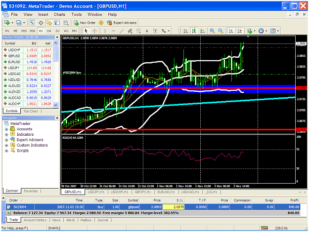This screenshot has height=232, width=309.
Task: Select the Crosshair tool
Action: click(95, 31)
